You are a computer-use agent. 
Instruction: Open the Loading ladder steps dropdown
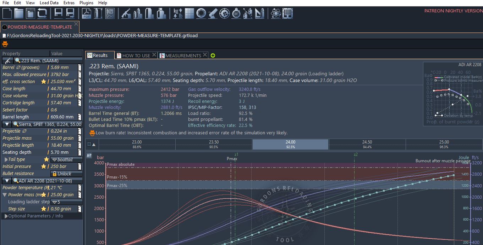click(66, 202)
